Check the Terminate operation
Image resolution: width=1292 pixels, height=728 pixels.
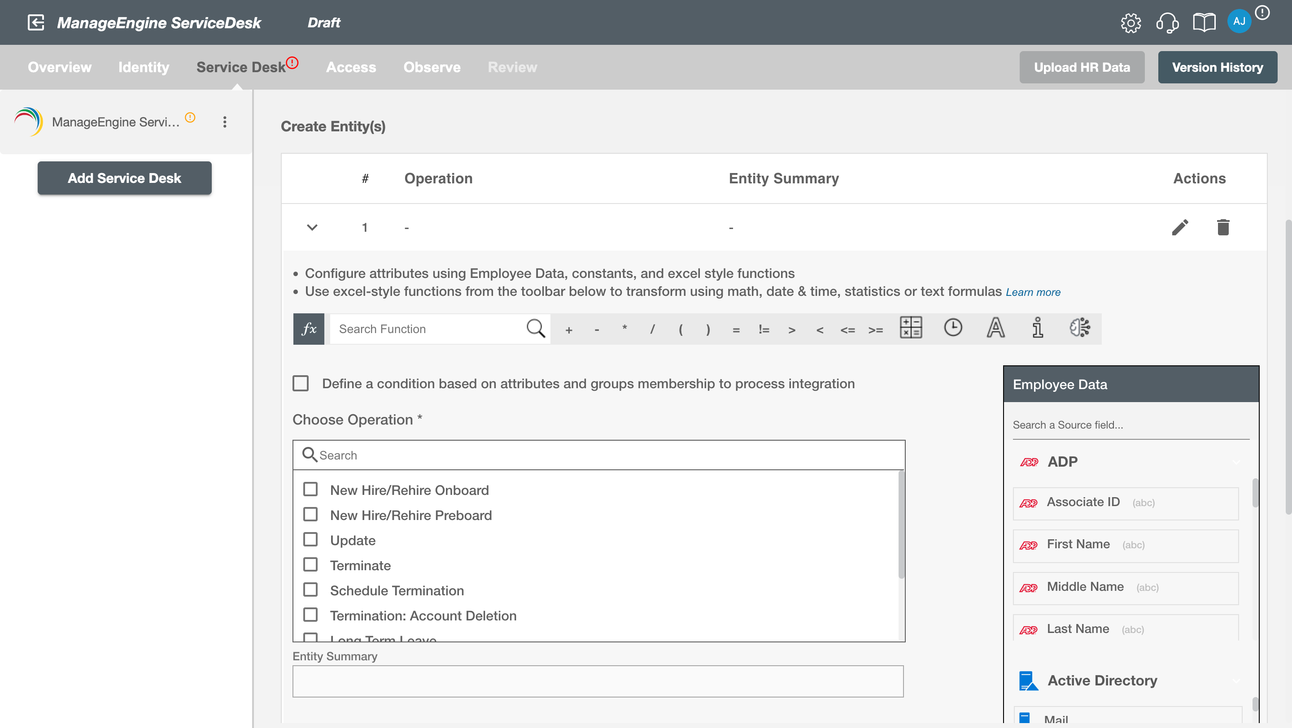click(x=310, y=564)
